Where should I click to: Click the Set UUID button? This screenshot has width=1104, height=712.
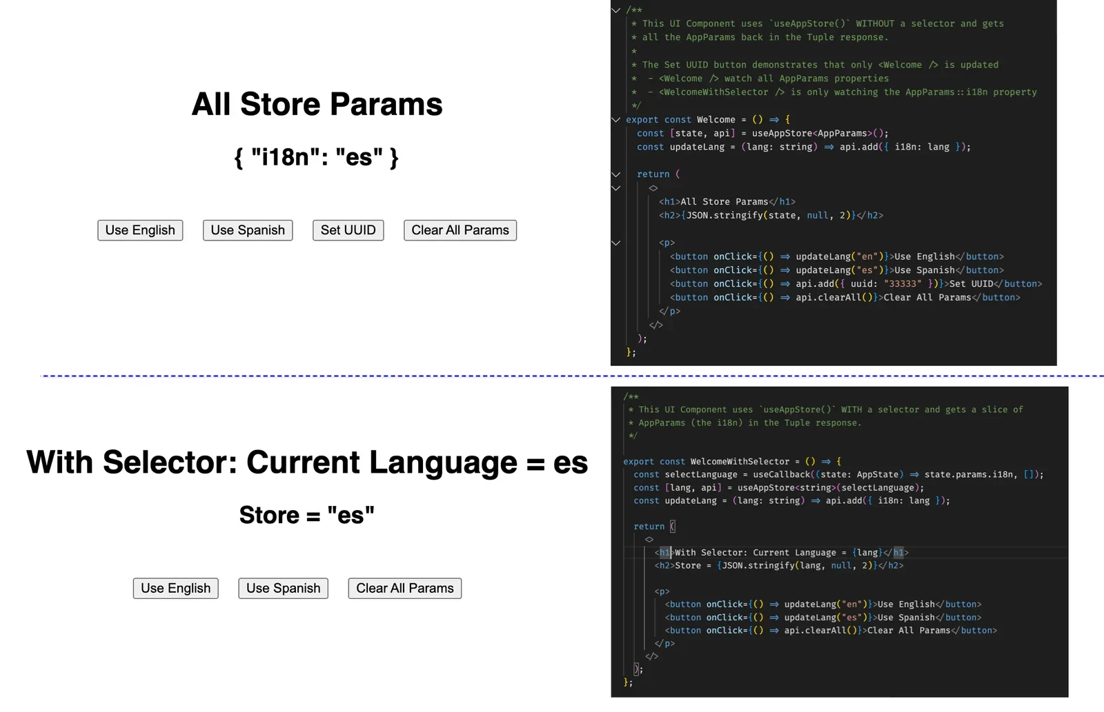coord(348,230)
